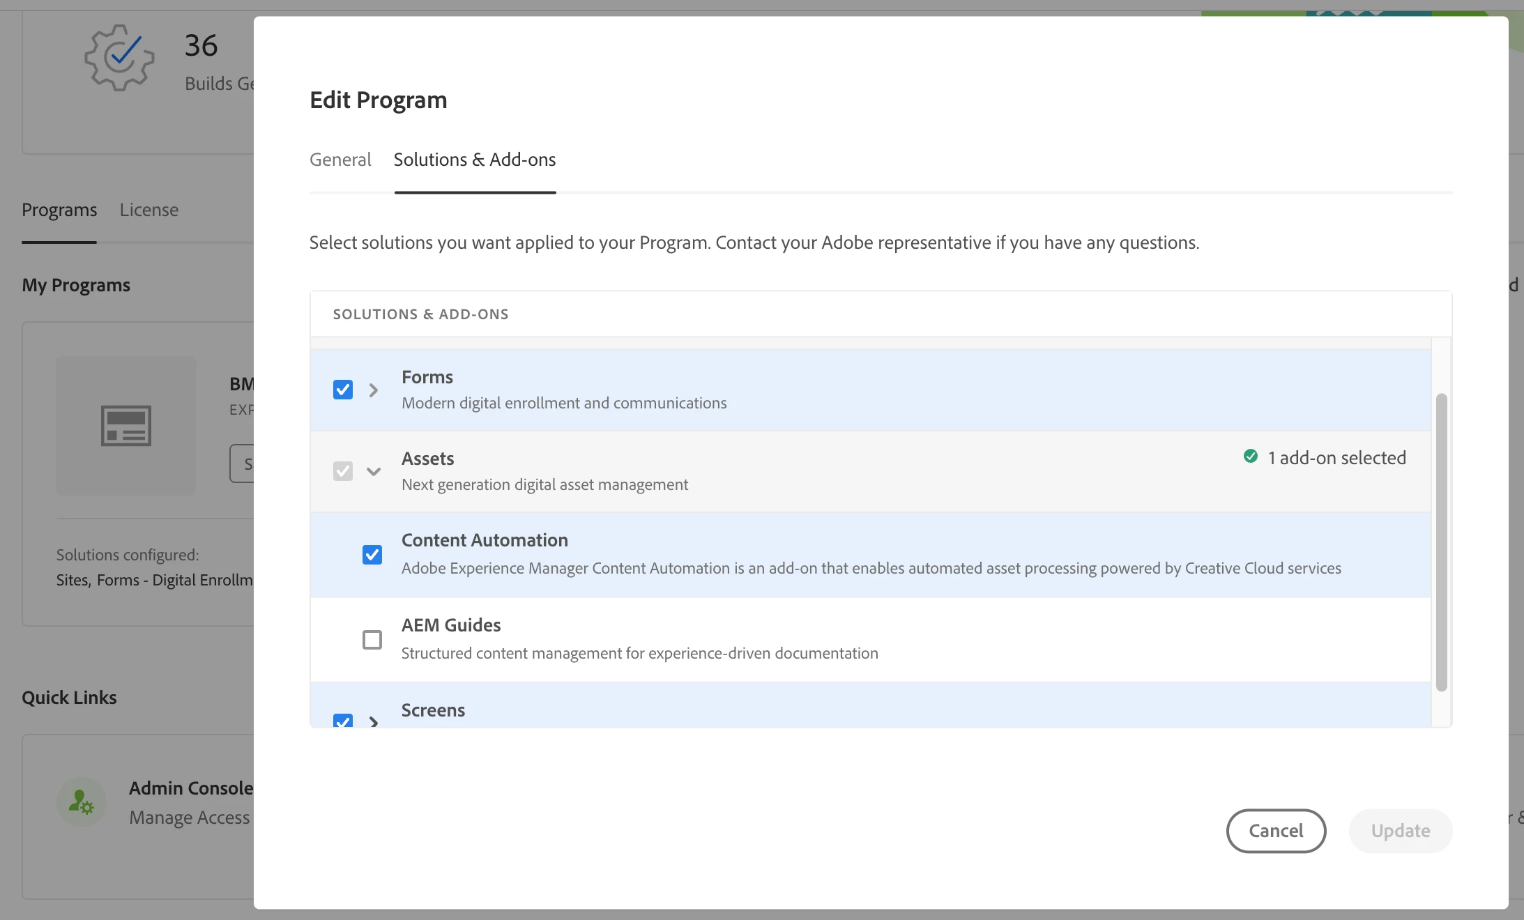
Task: Click the solutions list vertical scrollbar
Action: (x=1441, y=542)
